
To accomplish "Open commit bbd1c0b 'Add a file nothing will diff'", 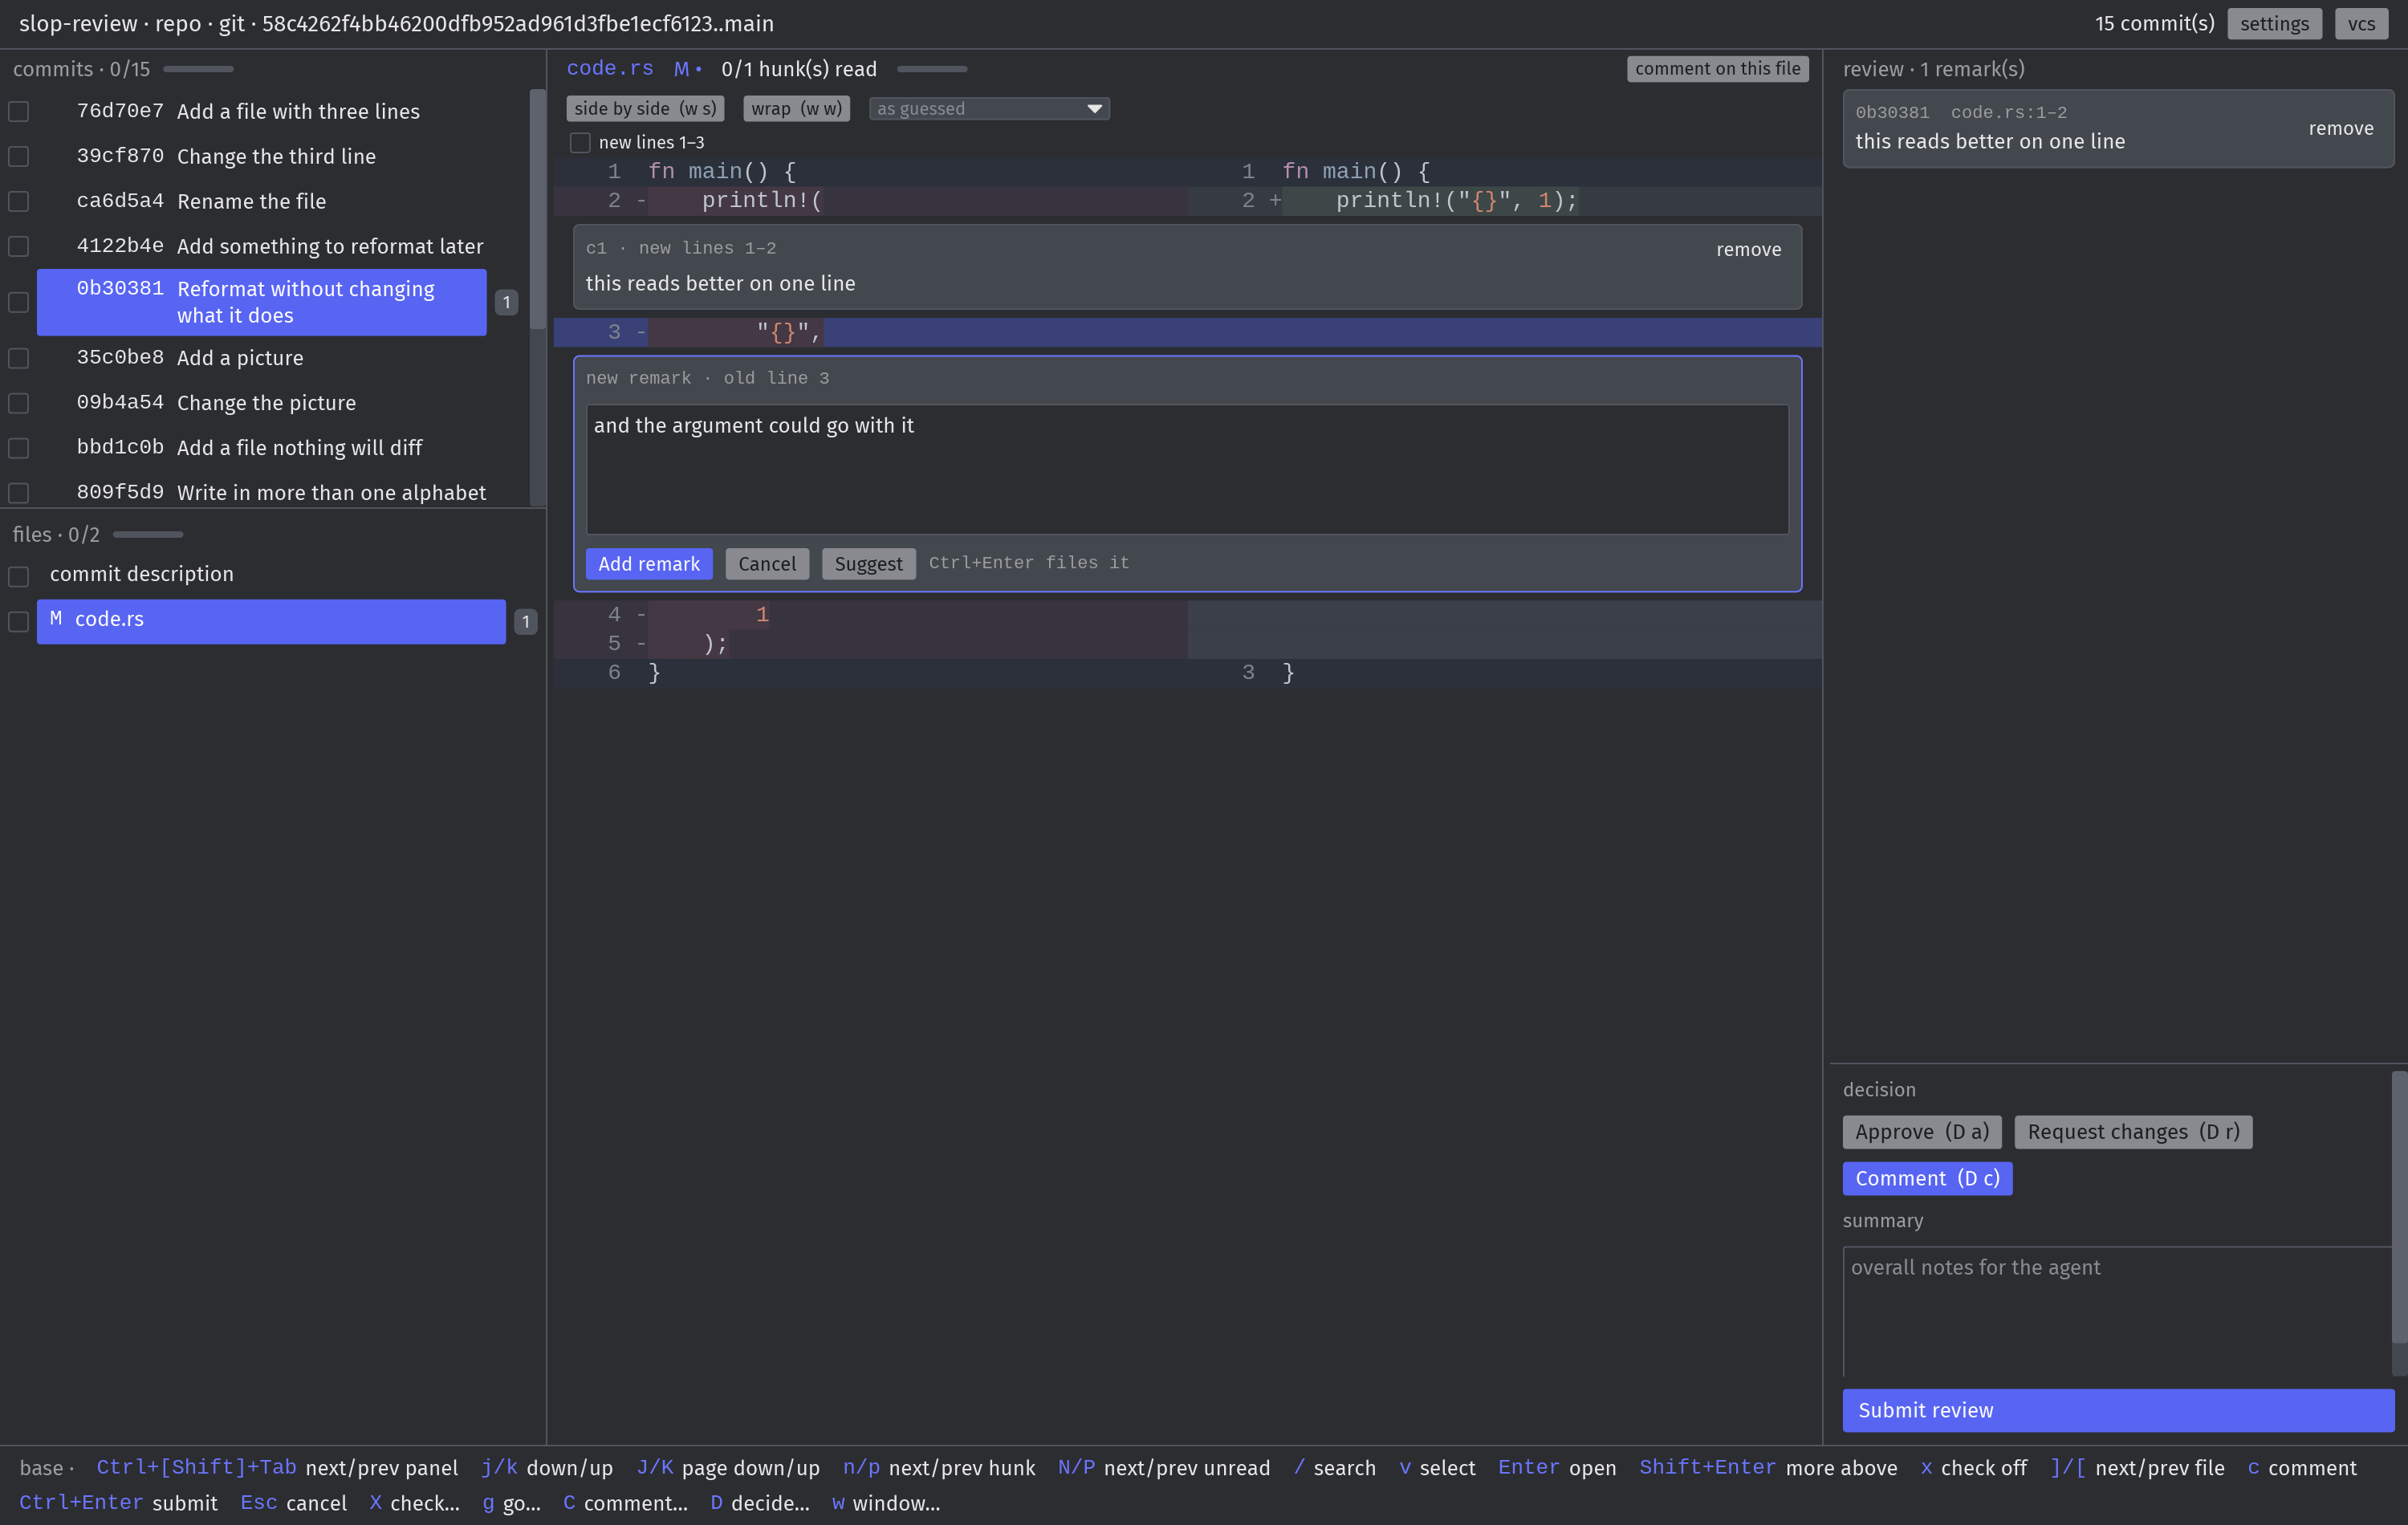I will coord(262,448).
